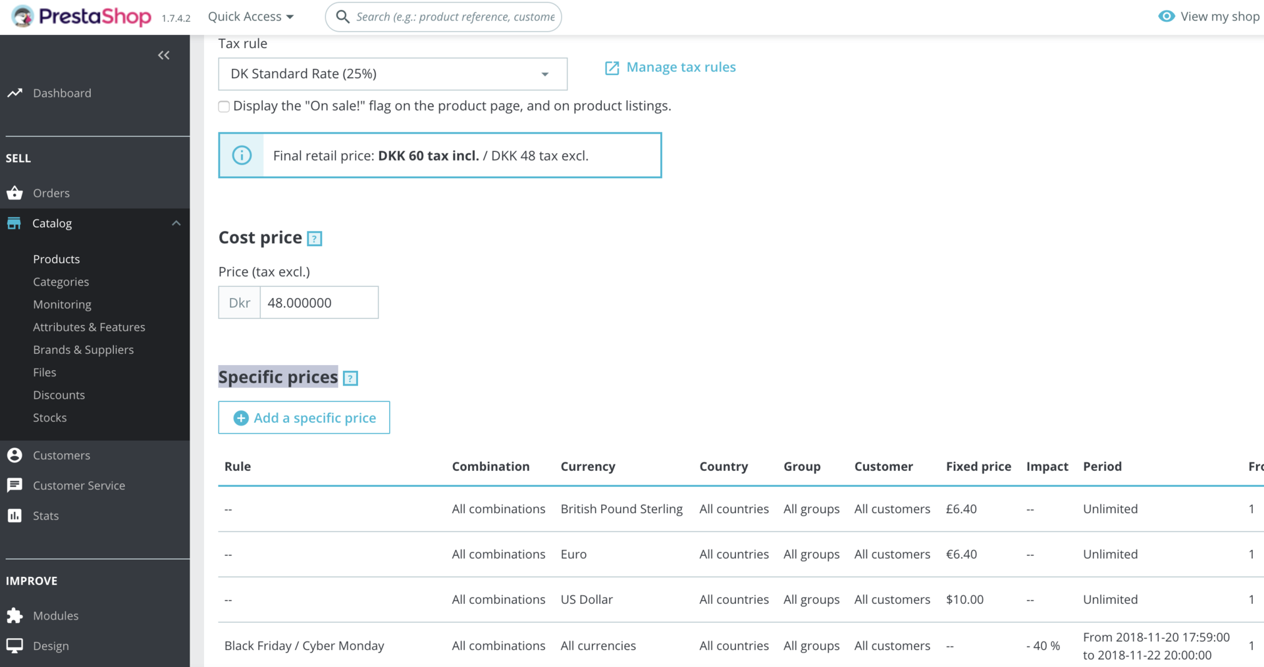Click the Catalog store icon
This screenshot has height=667, width=1264.
14,223
